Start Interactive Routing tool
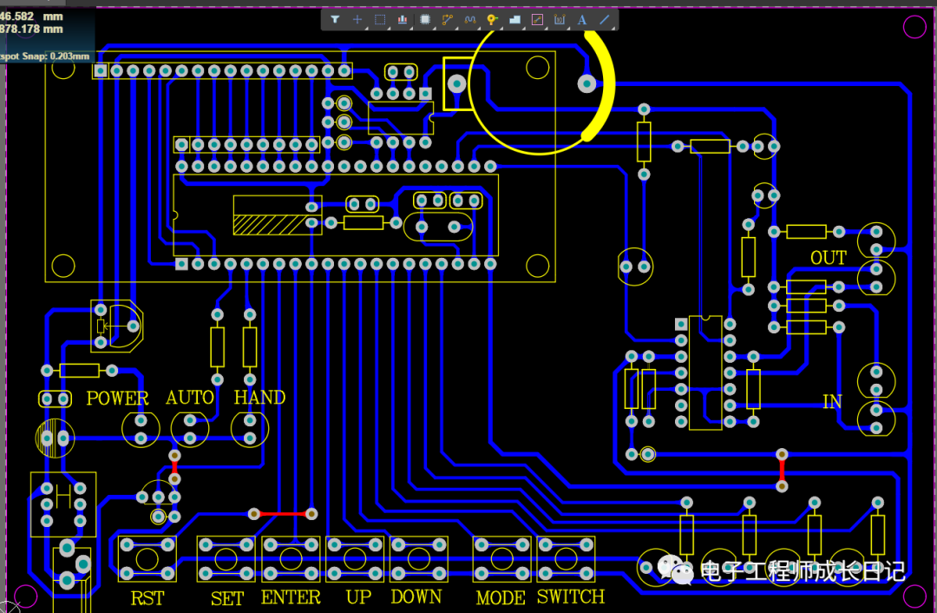The height and width of the screenshot is (613, 937). 448,20
